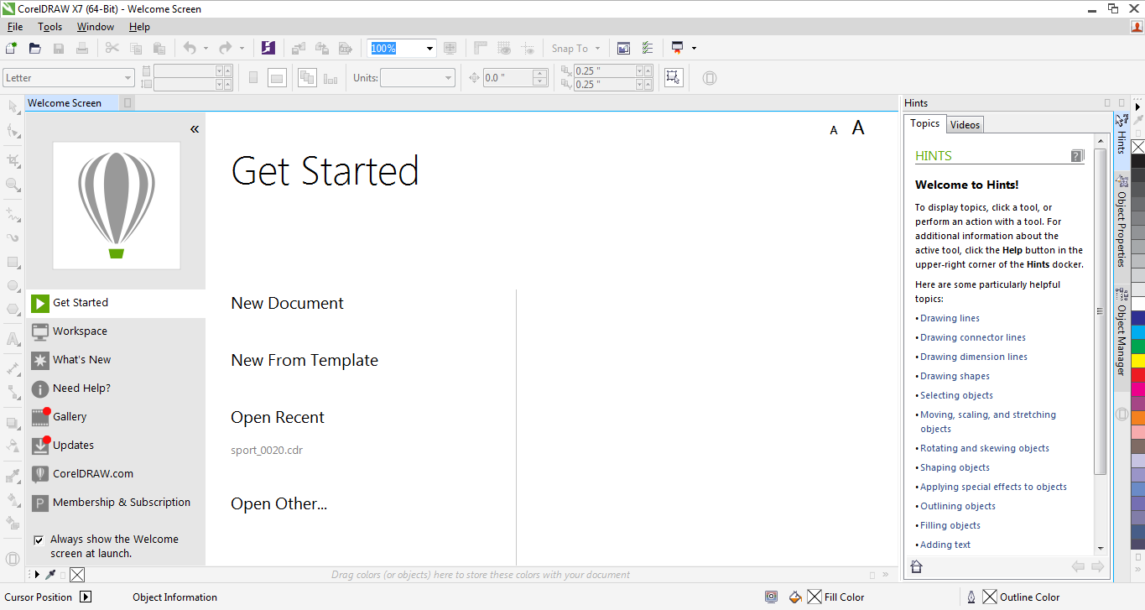Click New Document

[x=288, y=304]
